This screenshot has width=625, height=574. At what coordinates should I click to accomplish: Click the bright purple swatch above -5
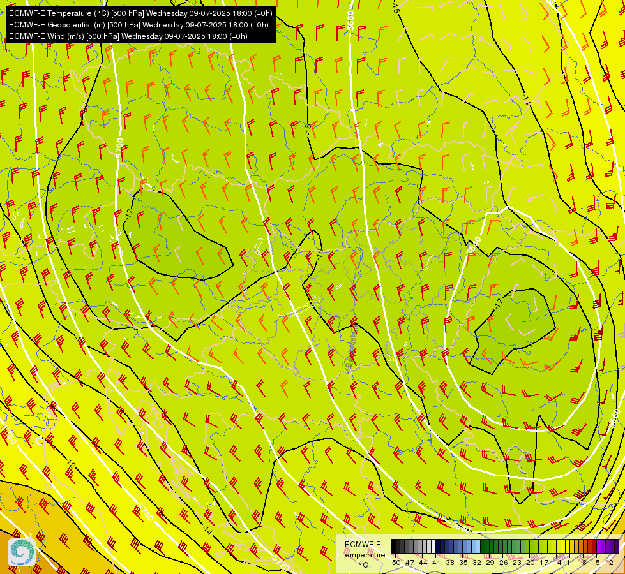point(599,546)
